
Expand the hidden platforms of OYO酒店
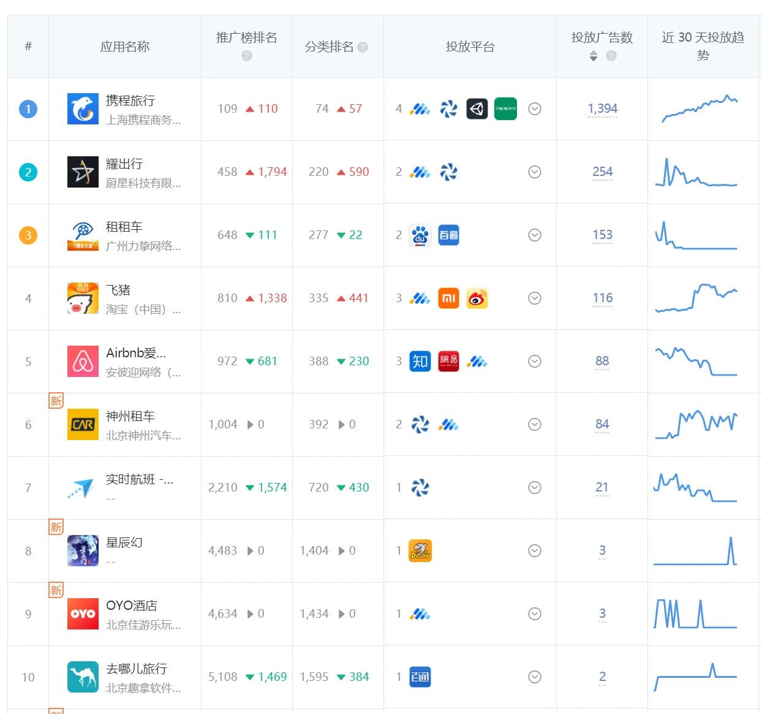click(x=535, y=613)
